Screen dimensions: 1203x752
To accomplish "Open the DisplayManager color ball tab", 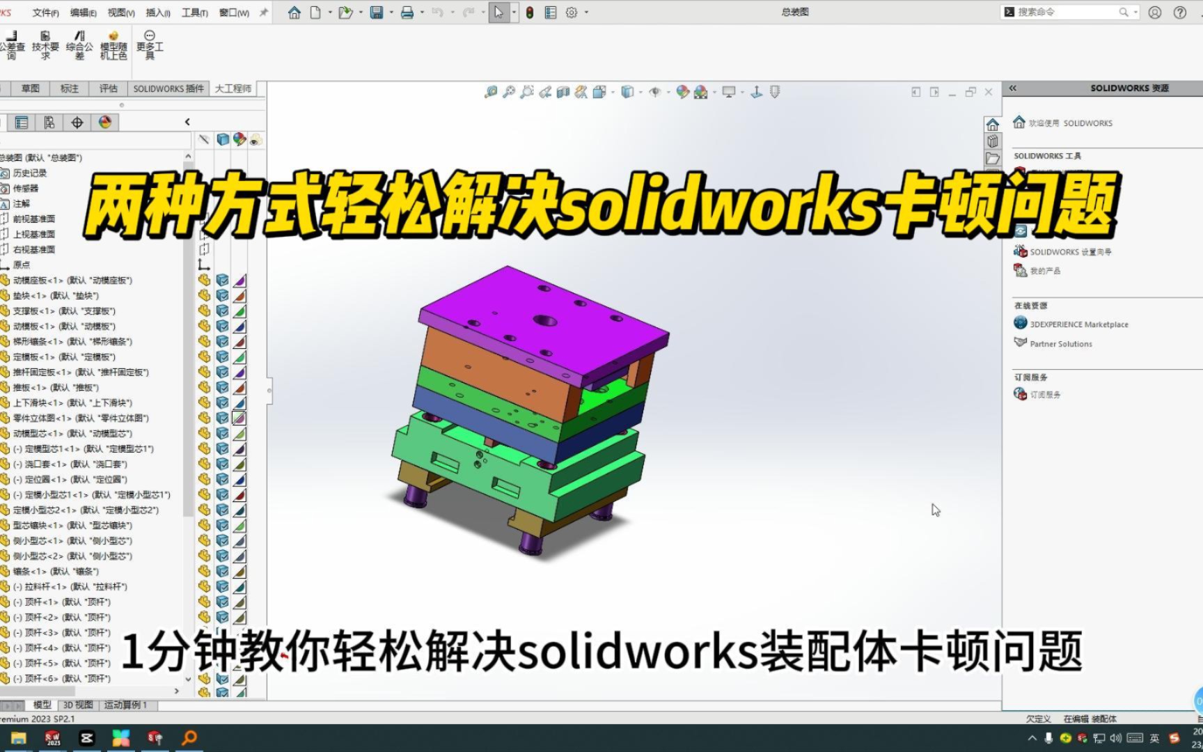I will (x=105, y=123).
